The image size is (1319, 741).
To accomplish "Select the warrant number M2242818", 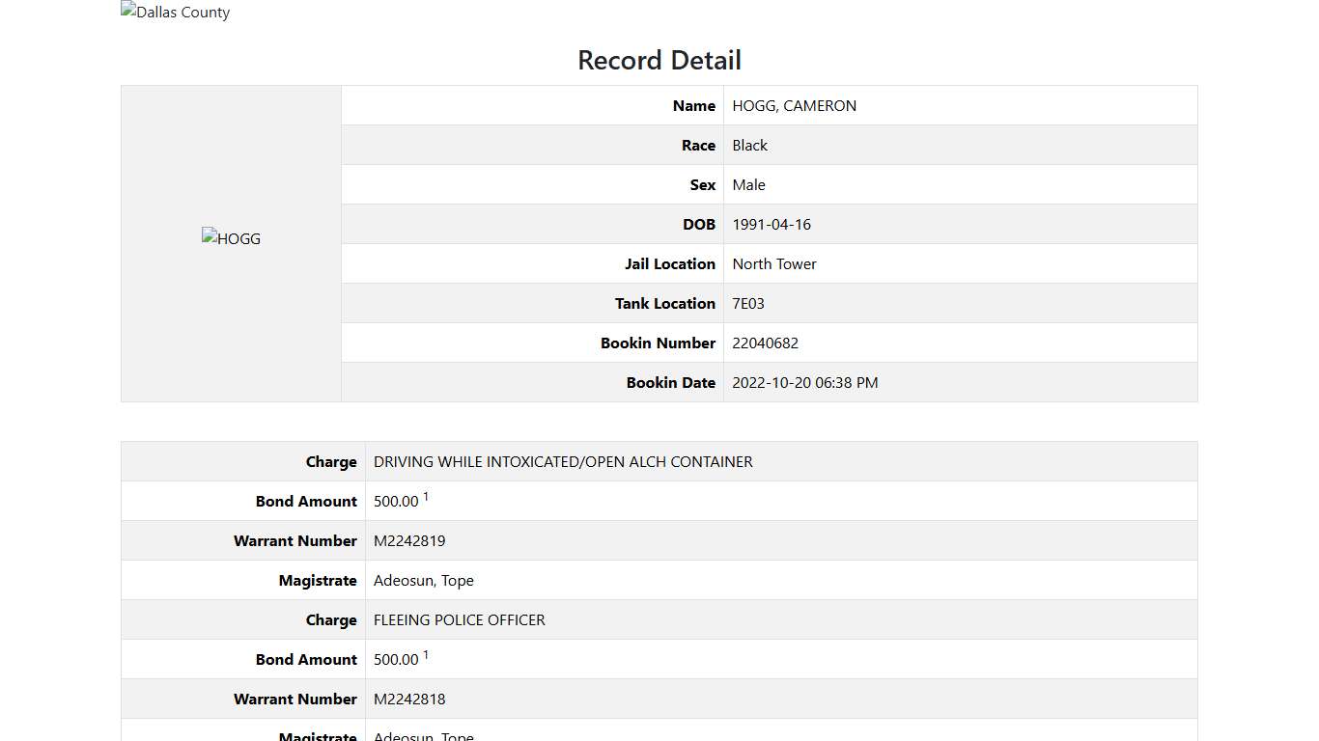I will tap(409, 699).
